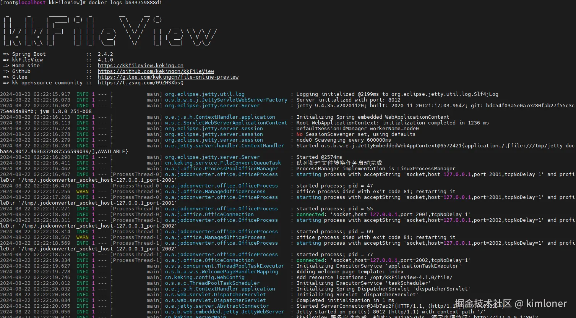Click the WARN level at 02:22:18.567
Viewport: 576px width, 318px height.
pos(83,237)
